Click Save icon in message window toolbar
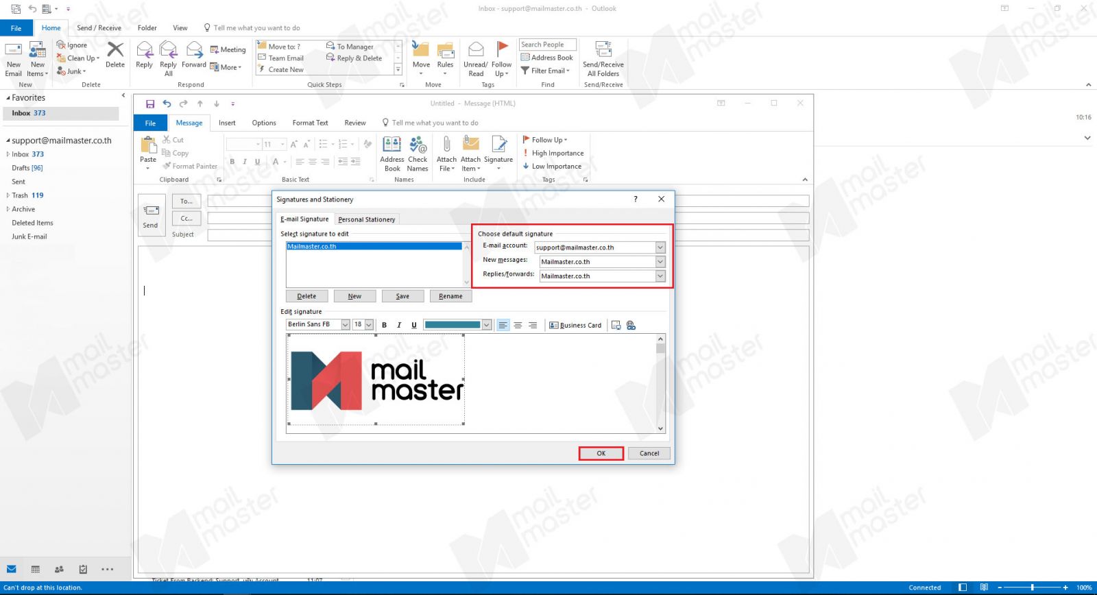The image size is (1097, 595). pos(150,104)
